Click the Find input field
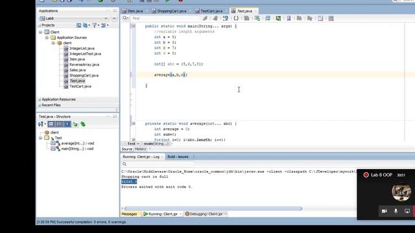Screen dimensions: 415x233 coord(165,18)
